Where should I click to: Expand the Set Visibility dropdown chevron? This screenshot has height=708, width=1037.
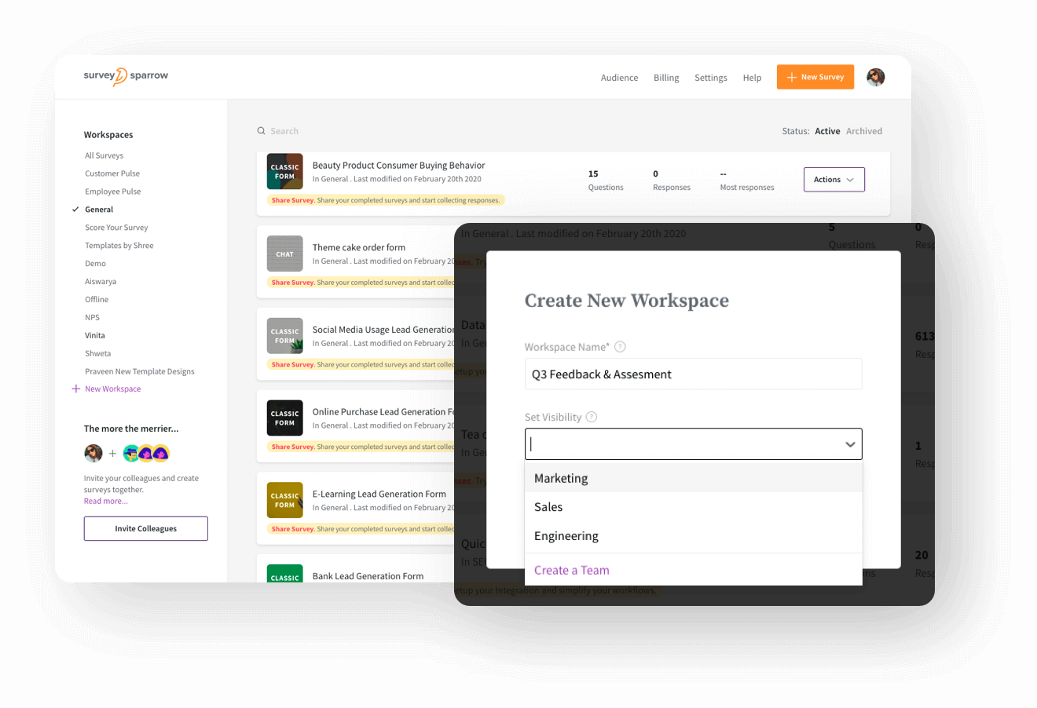tap(850, 444)
